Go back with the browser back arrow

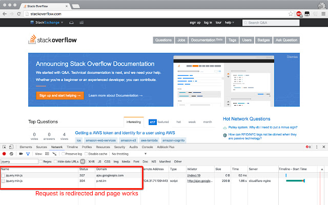point(5,14)
